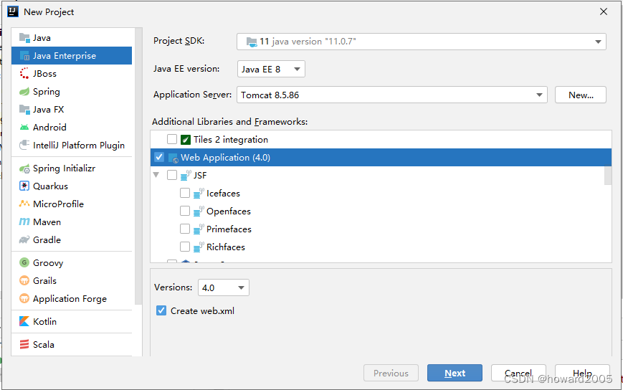Click the Icefaces library icon
This screenshot has height=390, width=623.
point(199,193)
